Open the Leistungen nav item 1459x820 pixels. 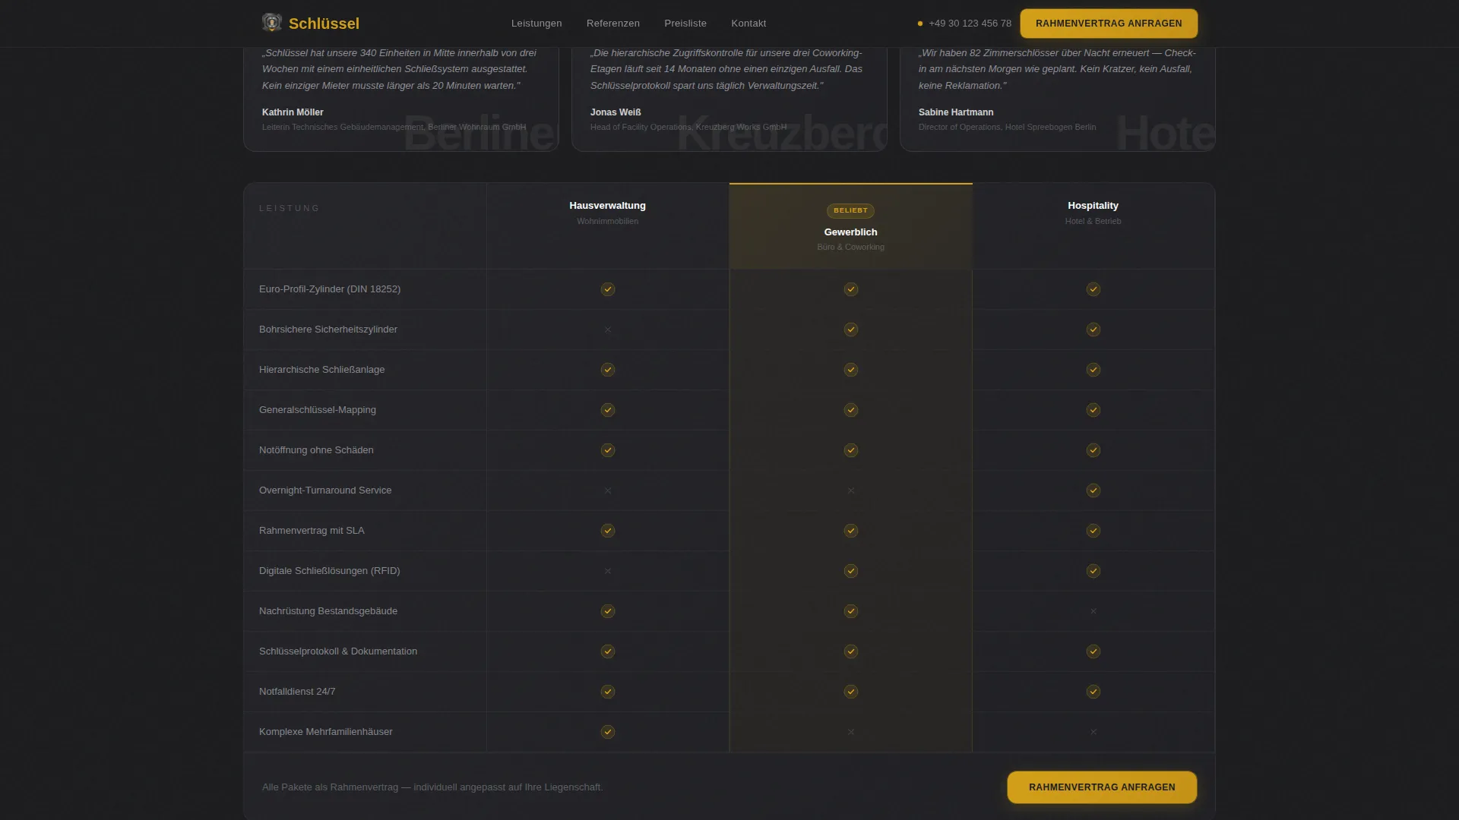tap(536, 24)
